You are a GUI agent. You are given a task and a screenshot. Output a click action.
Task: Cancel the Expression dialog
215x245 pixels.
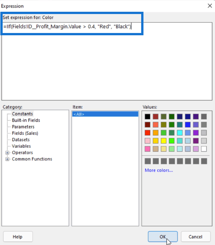click(196, 237)
